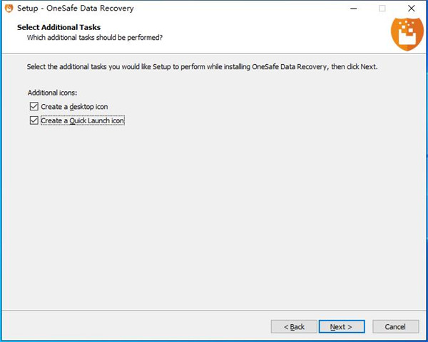Go back with the Back button

[x=294, y=326]
